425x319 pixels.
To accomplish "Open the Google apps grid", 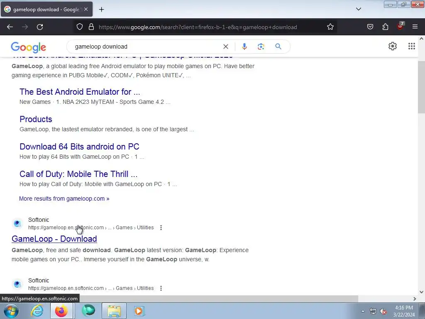I will click(411, 46).
